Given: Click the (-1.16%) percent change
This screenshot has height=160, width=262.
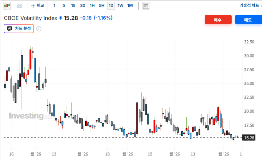Looking at the screenshot, I should tap(103, 18).
